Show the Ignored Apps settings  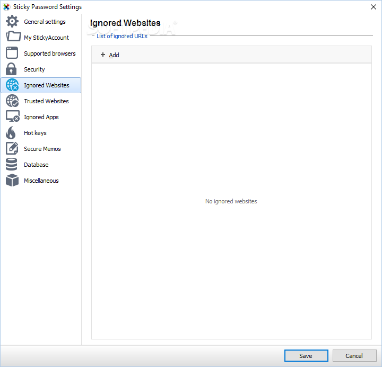(41, 117)
